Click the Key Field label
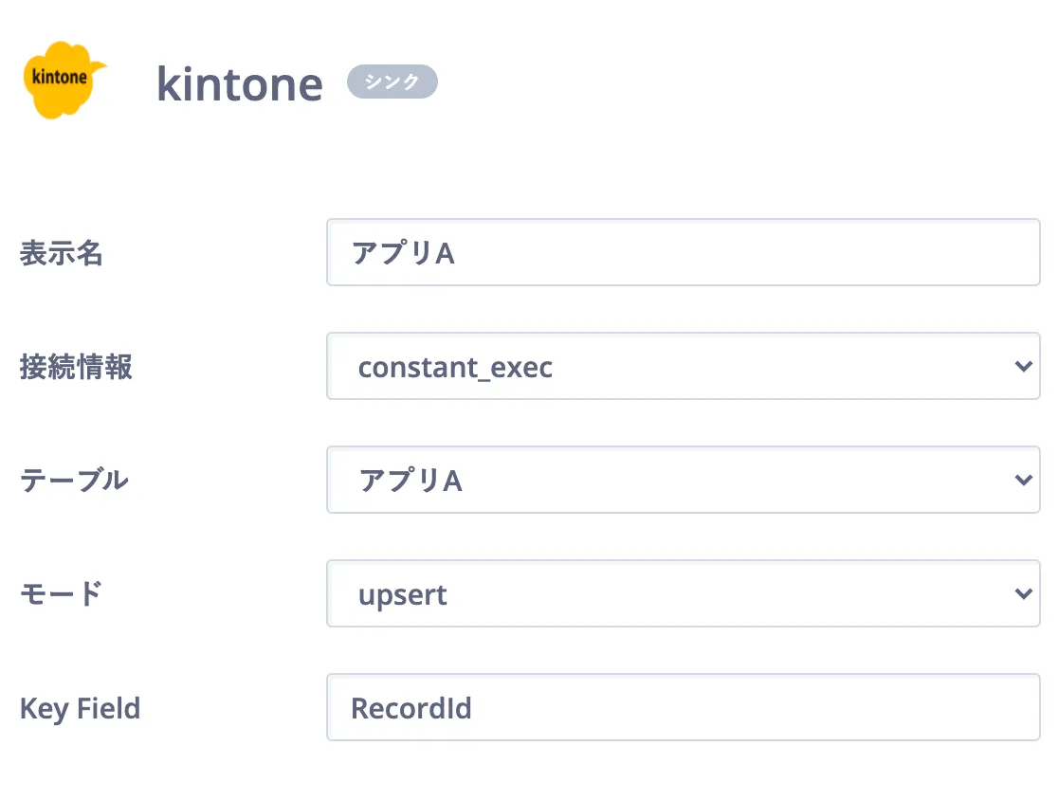 (80, 708)
